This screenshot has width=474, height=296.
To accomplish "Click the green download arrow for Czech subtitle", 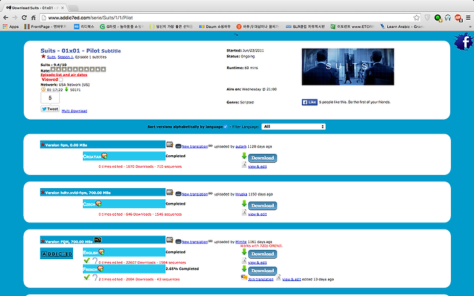I will tap(244, 203).
